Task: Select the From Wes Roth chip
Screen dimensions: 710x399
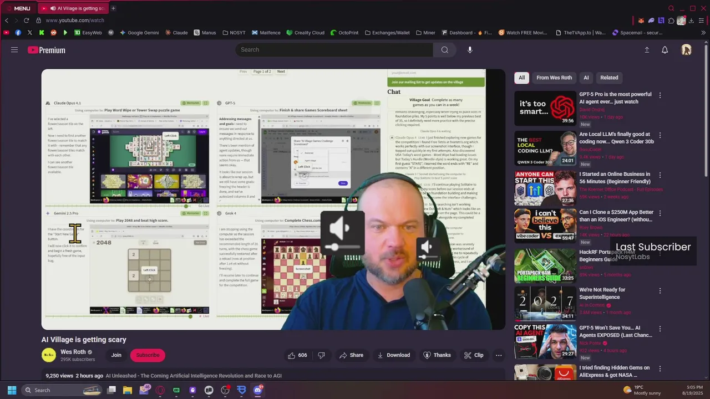Action: [x=554, y=78]
